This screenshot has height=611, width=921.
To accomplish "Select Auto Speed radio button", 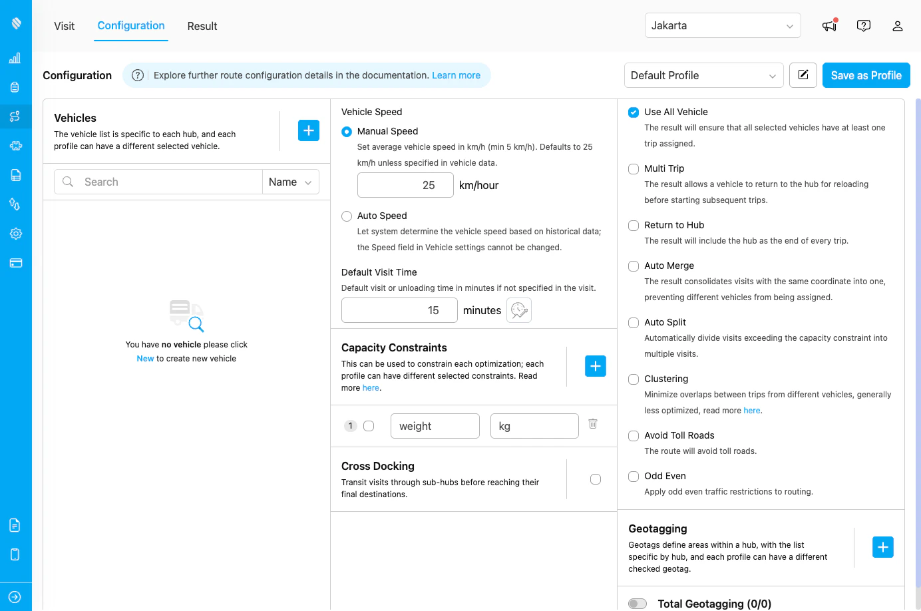I will pos(347,216).
